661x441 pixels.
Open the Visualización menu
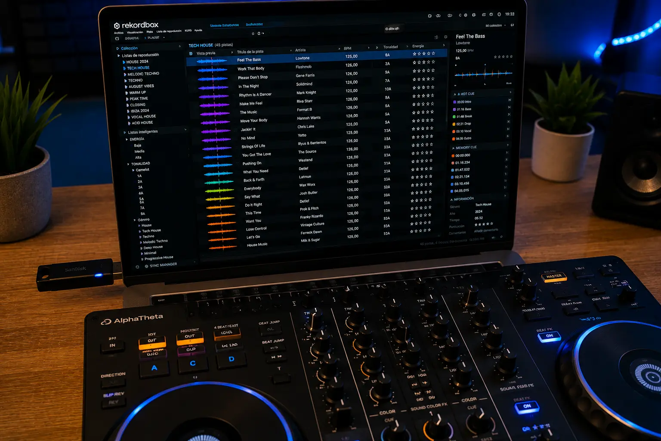point(135,32)
